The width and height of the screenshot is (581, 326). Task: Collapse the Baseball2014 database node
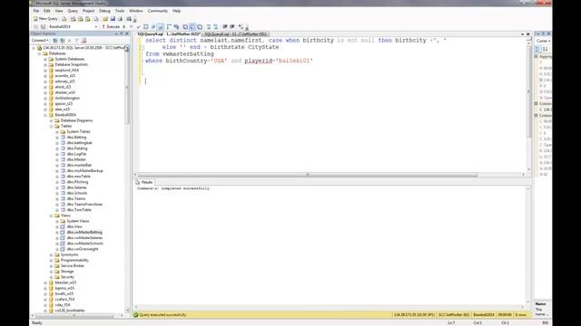[x=45, y=115]
